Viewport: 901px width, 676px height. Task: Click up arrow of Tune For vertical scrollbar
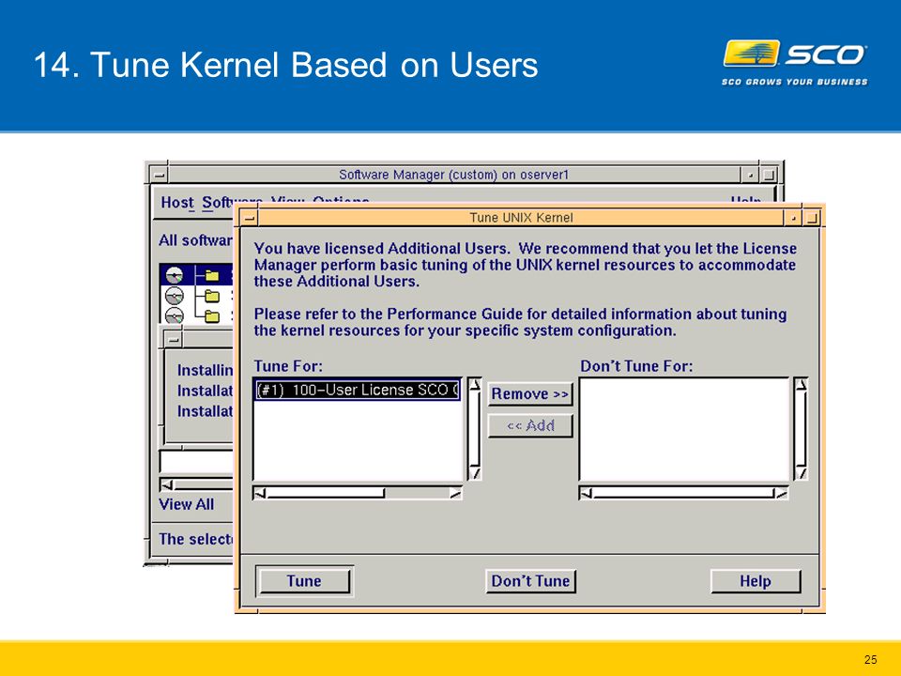pos(475,385)
